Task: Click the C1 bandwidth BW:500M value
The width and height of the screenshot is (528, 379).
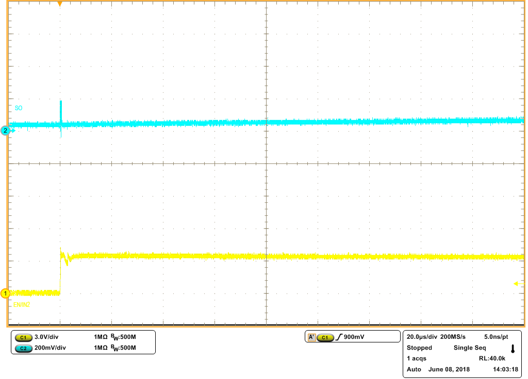Action: click(x=124, y=337)
